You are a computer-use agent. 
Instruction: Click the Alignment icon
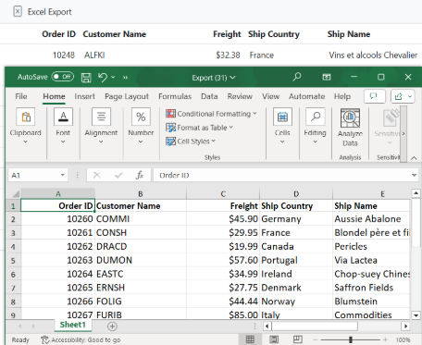(101, 117)
